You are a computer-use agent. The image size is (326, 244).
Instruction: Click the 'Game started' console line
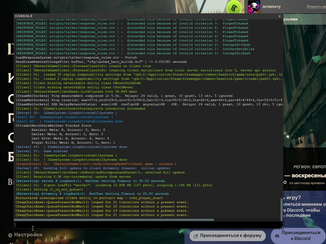click(41, 151)
